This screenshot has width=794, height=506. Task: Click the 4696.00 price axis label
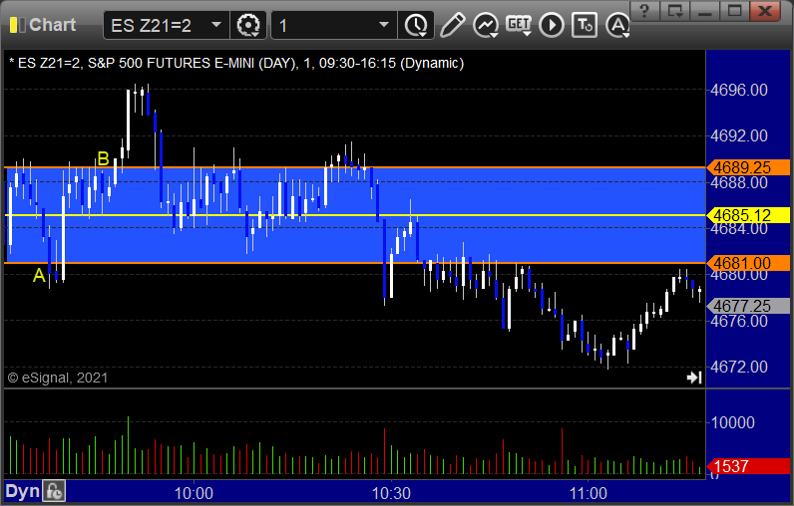point(739,90)
